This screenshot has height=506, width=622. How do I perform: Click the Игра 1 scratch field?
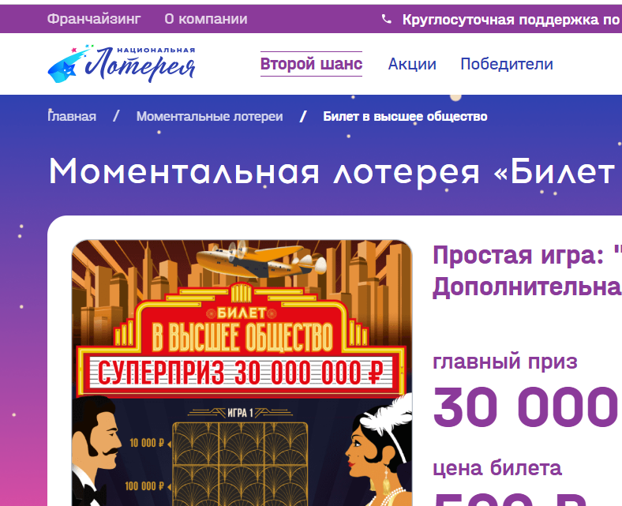tap(240, 464)
